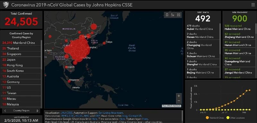Open the Feature layer 'Here' link
The height and width of the screenshot is (123, 257).
(x=145, y=119)
